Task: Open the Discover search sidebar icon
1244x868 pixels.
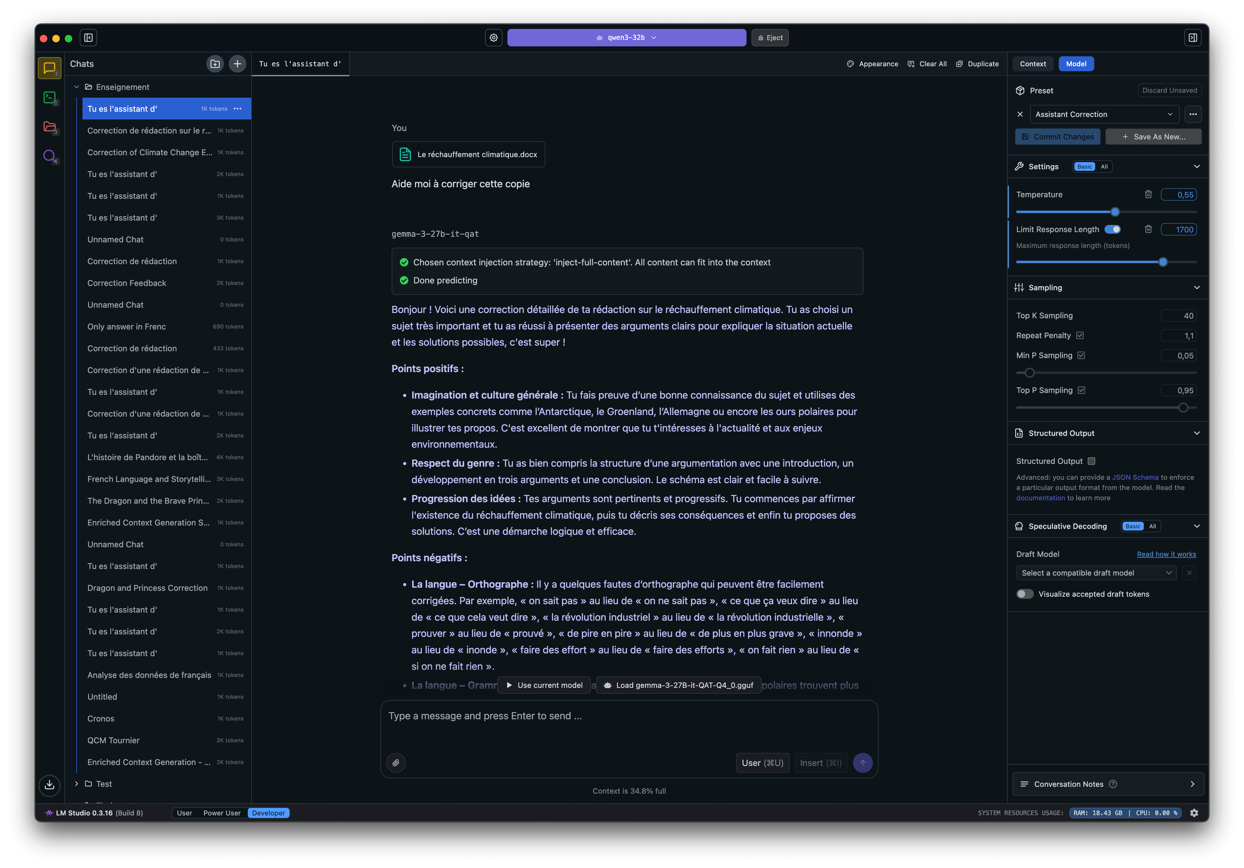Action: pos(49,156)
